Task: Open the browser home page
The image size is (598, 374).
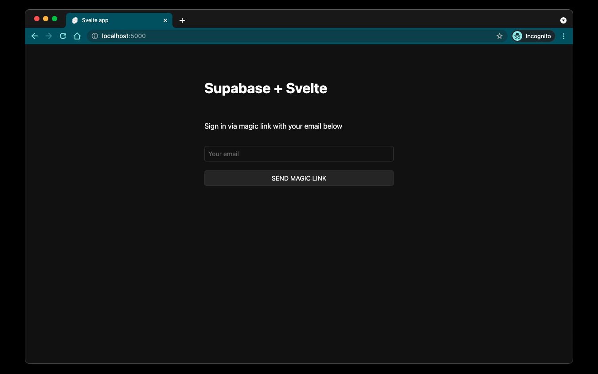Action: [x=77, y=36]
